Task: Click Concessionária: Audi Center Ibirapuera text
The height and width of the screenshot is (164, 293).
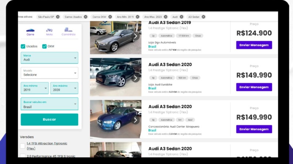Action: 174,126
